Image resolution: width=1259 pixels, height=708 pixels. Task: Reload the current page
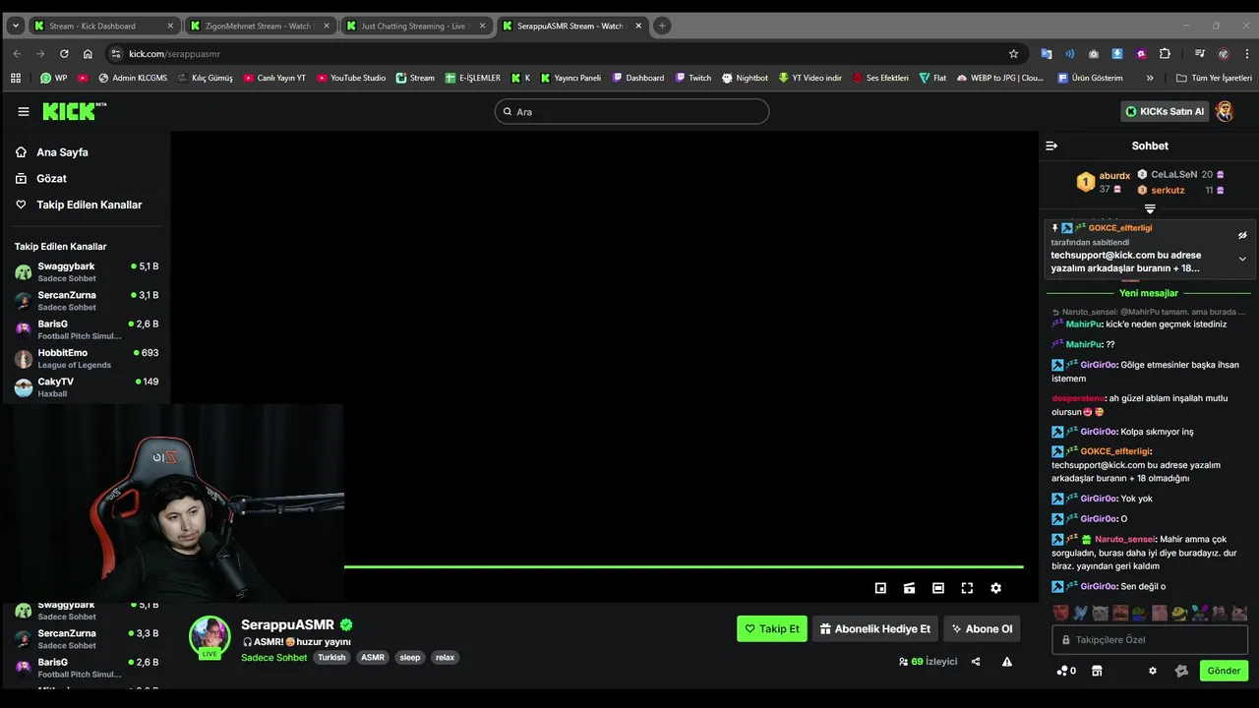coord(64,54)
